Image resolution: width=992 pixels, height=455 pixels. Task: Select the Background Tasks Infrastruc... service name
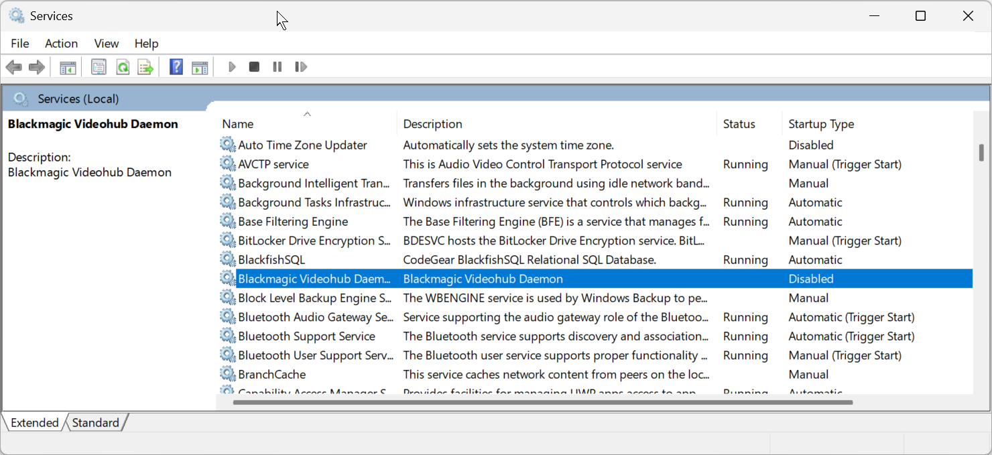point(314,202)
